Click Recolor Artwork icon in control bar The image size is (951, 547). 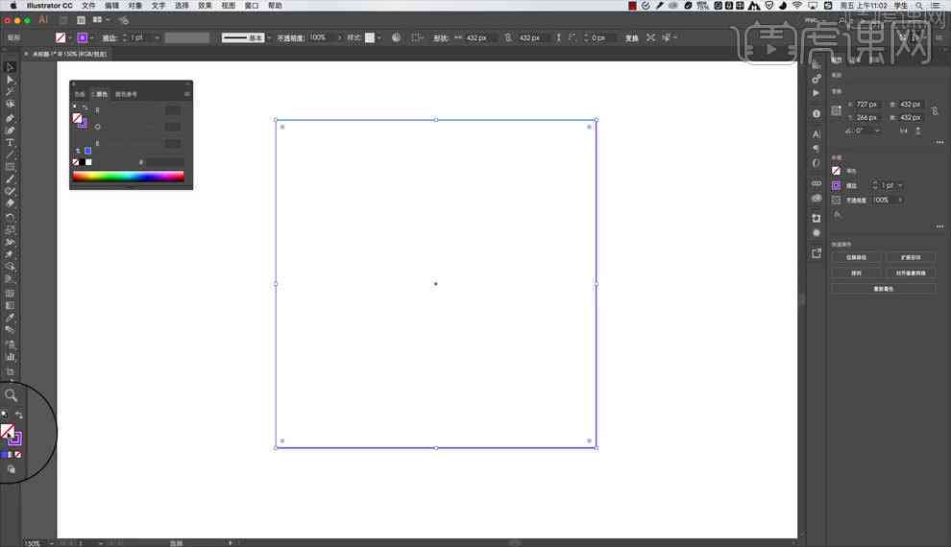396,37
